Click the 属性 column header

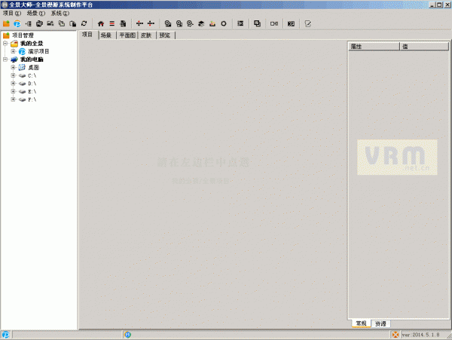click(x=373, y=47)
